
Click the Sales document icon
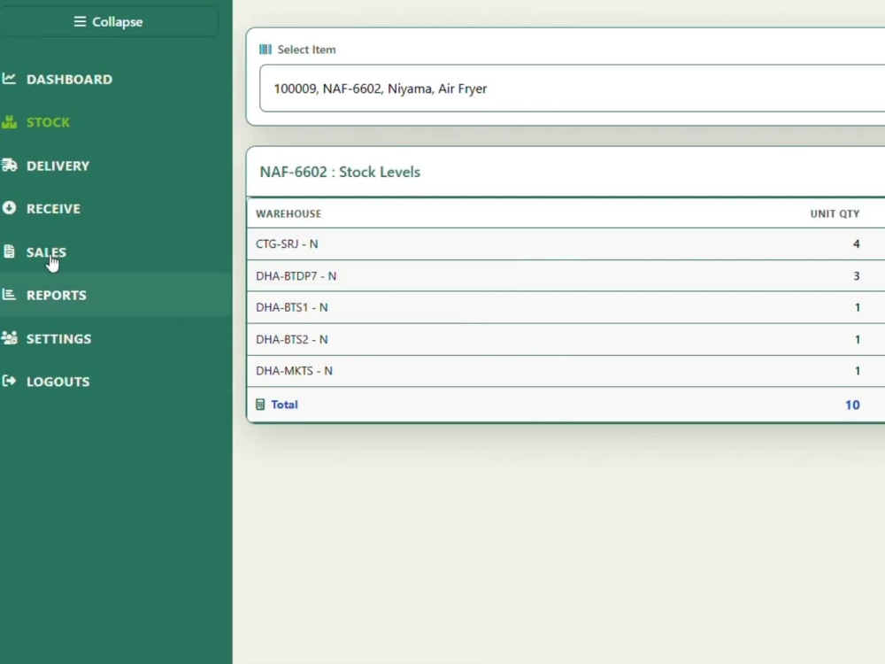tap(9, 251)
